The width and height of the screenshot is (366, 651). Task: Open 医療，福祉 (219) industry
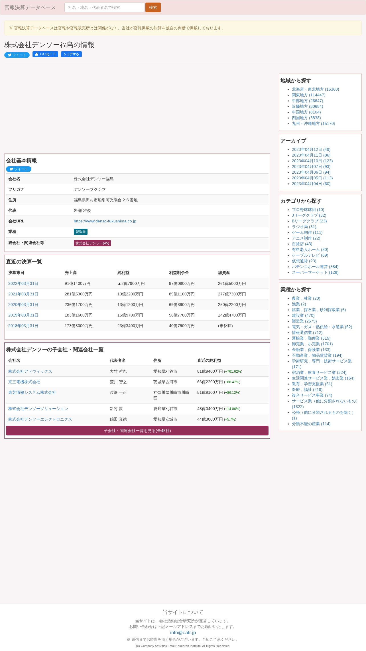click(307, 390)
